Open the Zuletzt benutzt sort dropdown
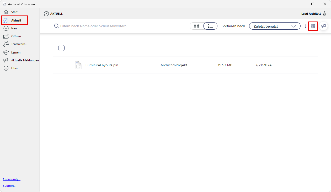The image size is (331, 192). click(x=275, y=26)
